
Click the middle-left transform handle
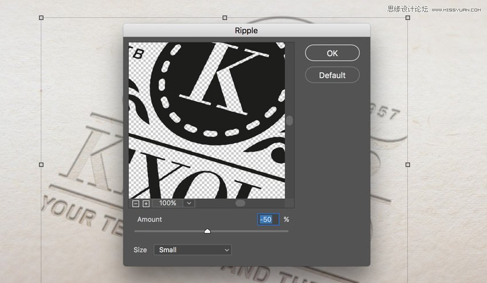pyautogui.click(x=41, y=164)
